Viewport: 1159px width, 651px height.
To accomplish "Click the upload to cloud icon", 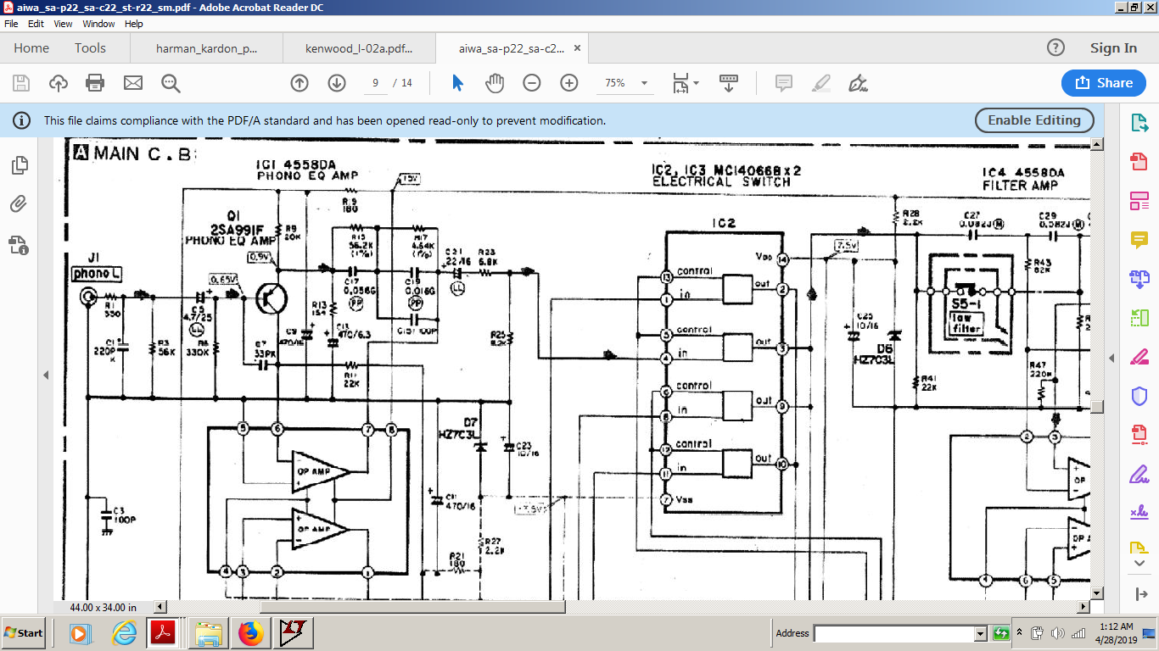I will click(x=59, y=83).
